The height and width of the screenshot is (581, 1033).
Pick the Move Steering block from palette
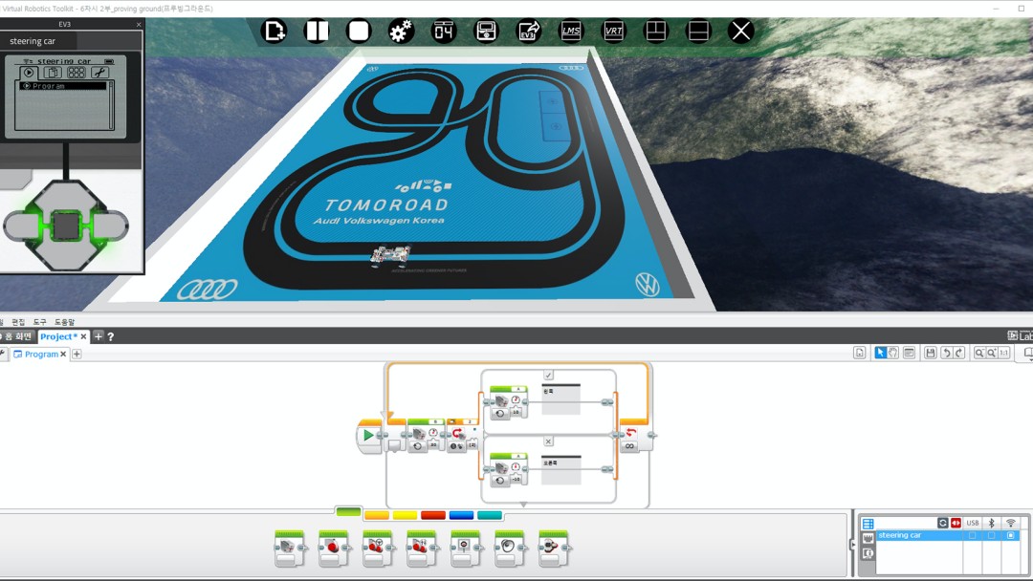coord(378,549)
